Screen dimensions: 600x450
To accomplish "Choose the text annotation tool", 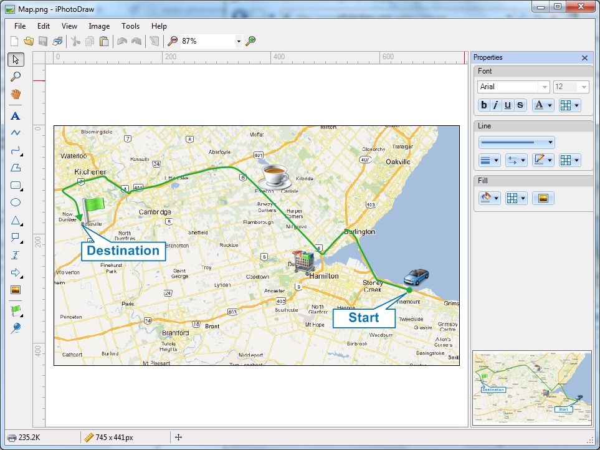I will pos(16,116).
